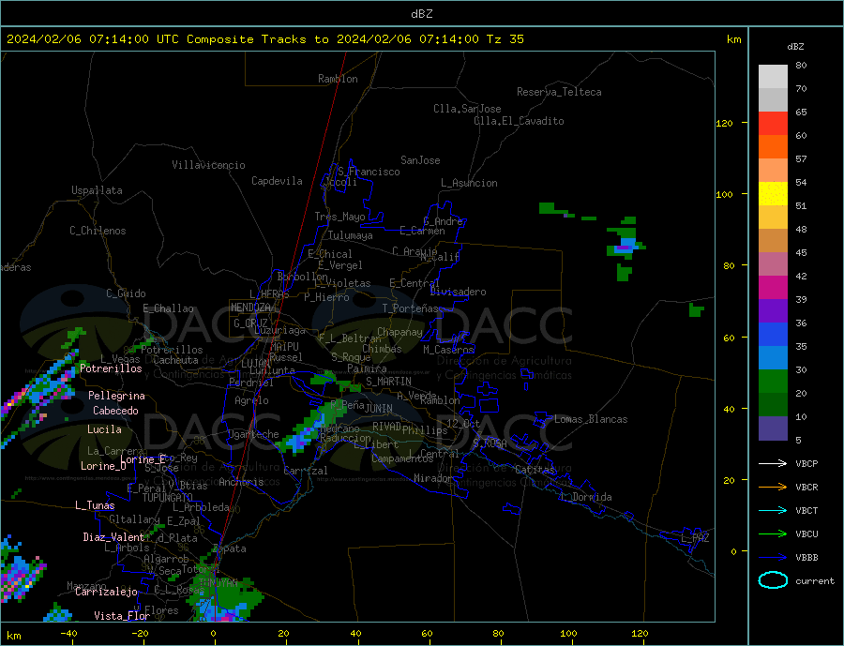Click the cyan 'current' ellipse symbol

point(773,580)
